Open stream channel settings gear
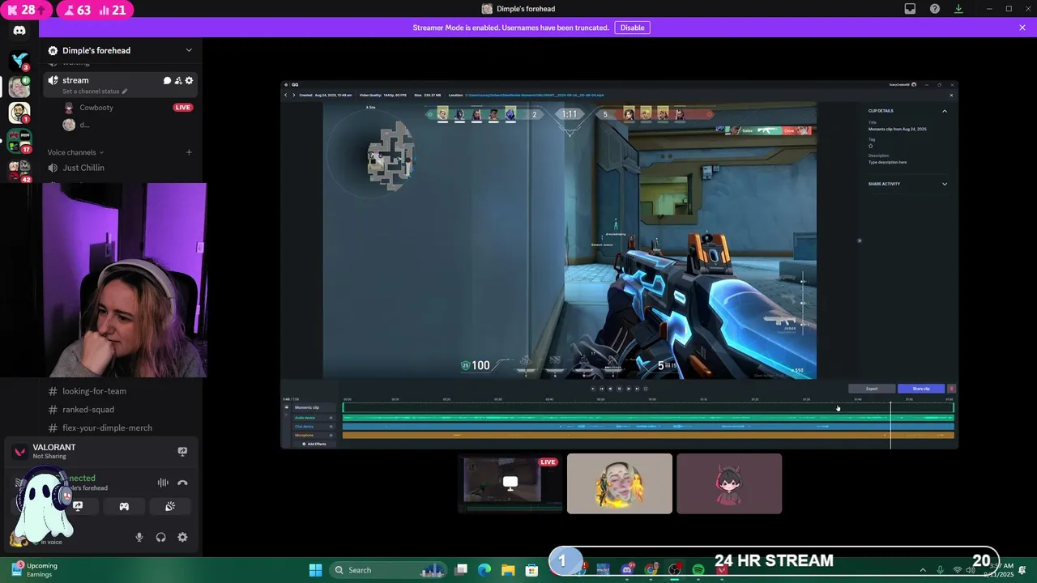This screenshot has height=583, width=1037. coord(190,80)
